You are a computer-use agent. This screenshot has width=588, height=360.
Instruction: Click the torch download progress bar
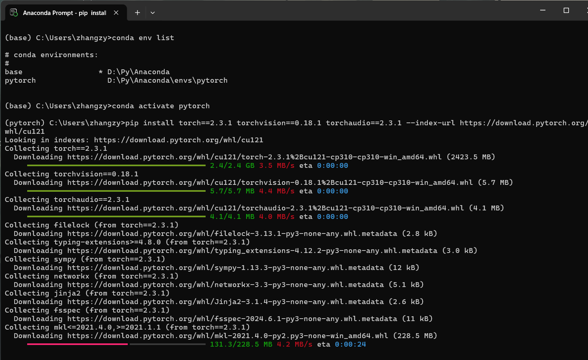pos(116,165)
